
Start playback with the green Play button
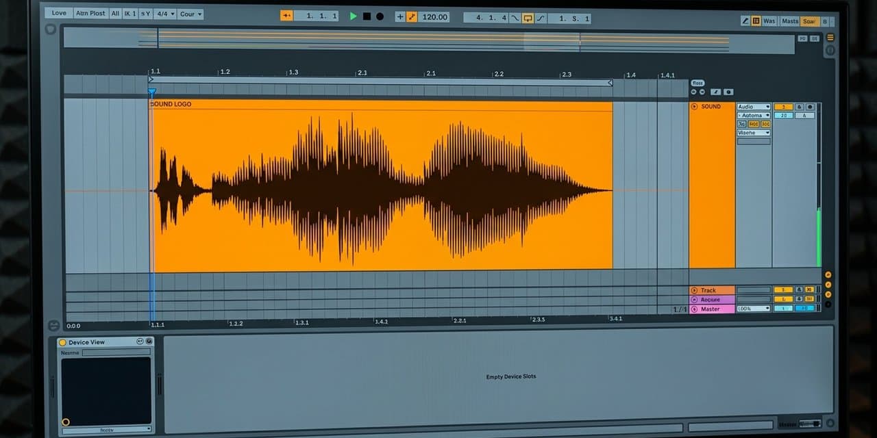click(354, 16)
